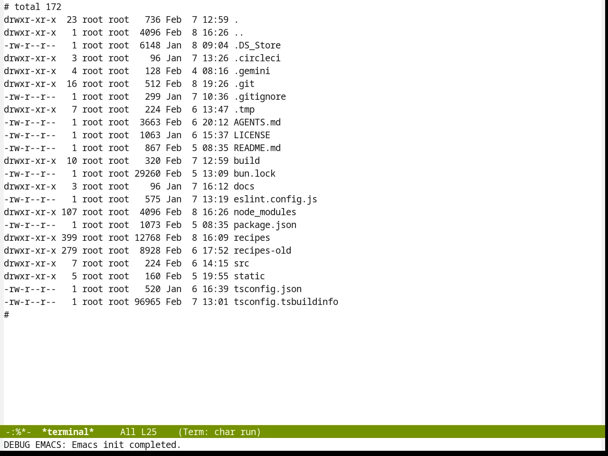This screenshot has height=456, width=608.
Task: Click the 'All' position indicator in mode line
Action: (x=128, y=432)
